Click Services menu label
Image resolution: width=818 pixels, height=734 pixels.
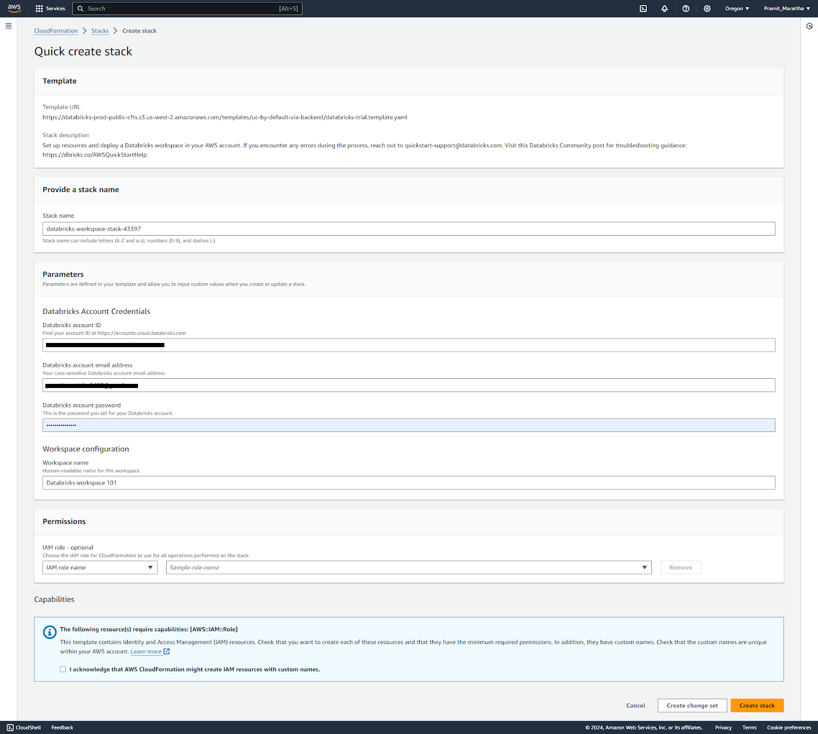pyautogui.click(x=56, y=9)
